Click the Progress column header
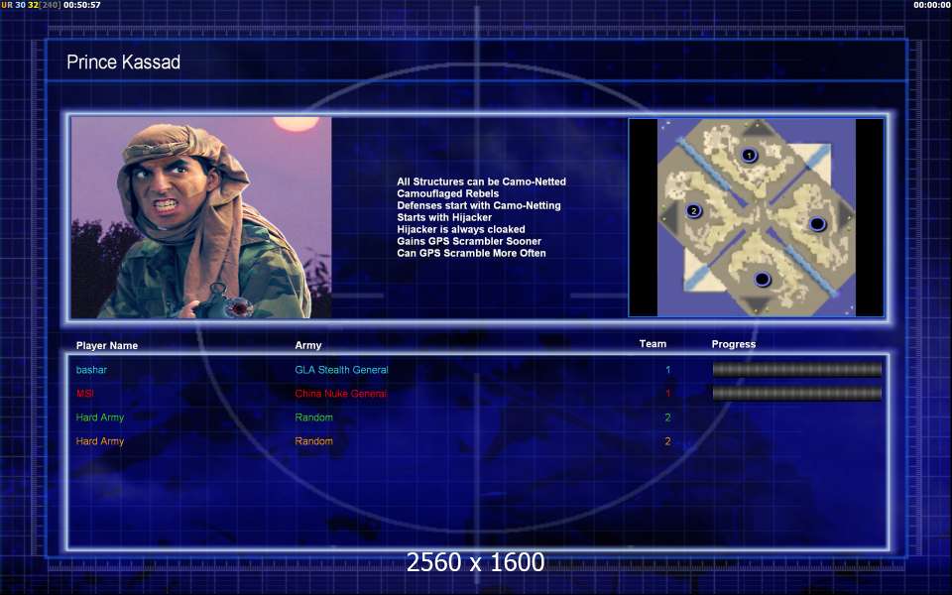The width and height of the screenshot is (952, 595). (734, 344)
